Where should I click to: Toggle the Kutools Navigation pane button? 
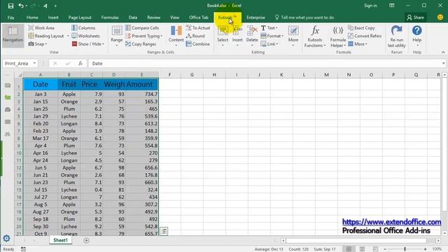13,36
